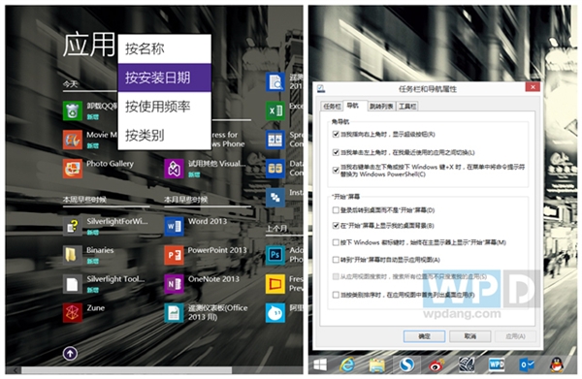Click the OK (确定) button
Viewport: 582px width, 379px height.
click(x=424, y=336)
